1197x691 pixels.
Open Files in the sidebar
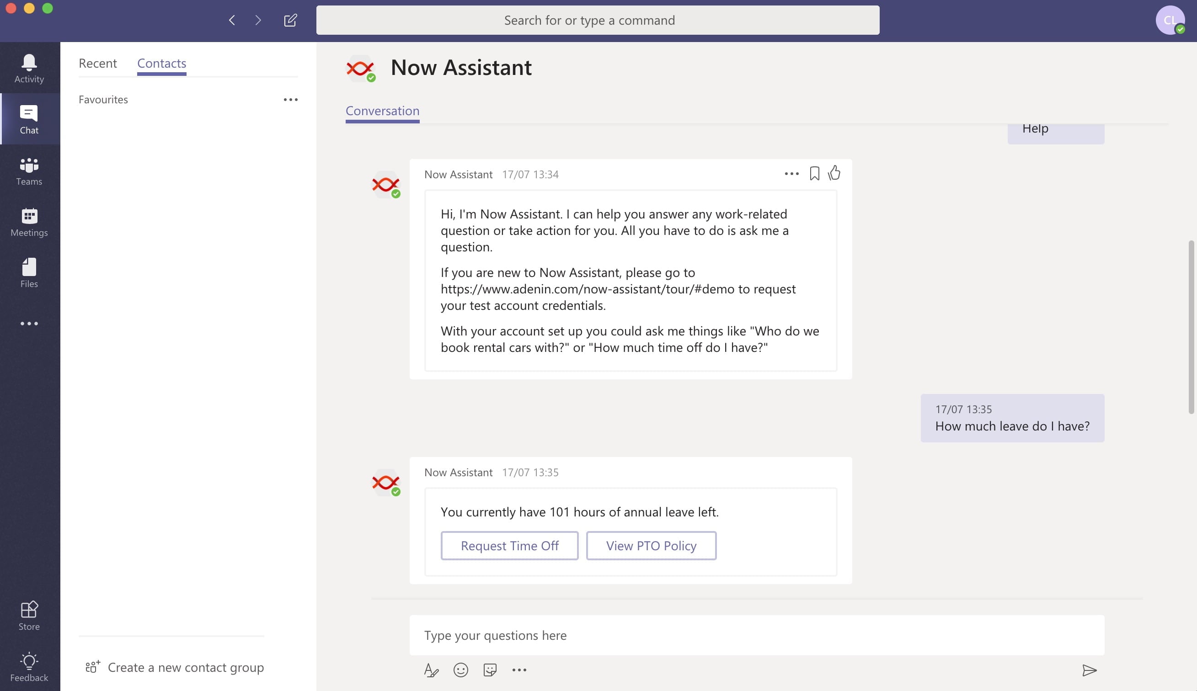tap(29, 273)
